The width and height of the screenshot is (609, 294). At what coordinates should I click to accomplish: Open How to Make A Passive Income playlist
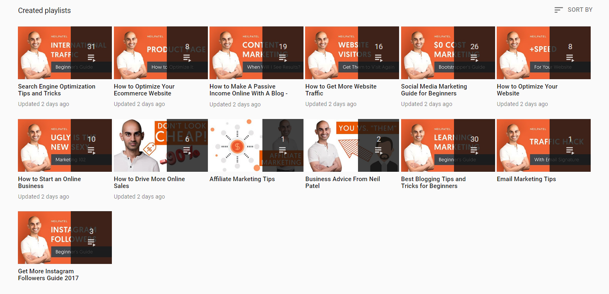click(x=249, y=90)
